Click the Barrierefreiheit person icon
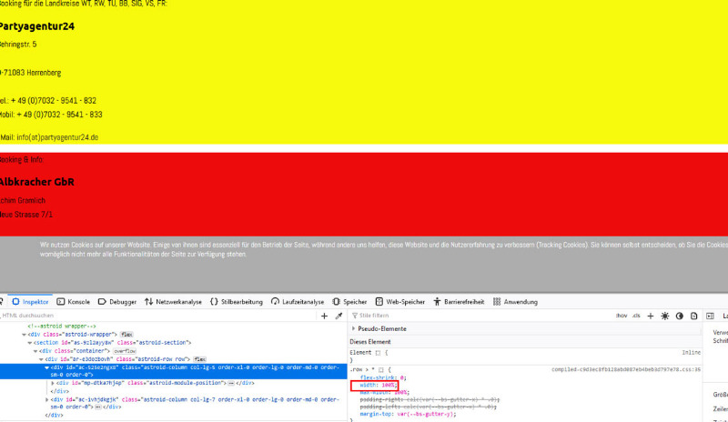This screenshot has width=728, height=422. [437, 302]
